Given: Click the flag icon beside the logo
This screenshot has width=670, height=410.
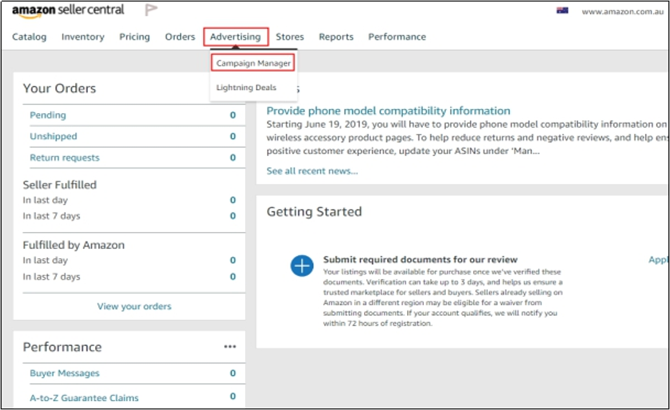Looking at the screenshot, I should pyautogui.click(x=151, y=10).
